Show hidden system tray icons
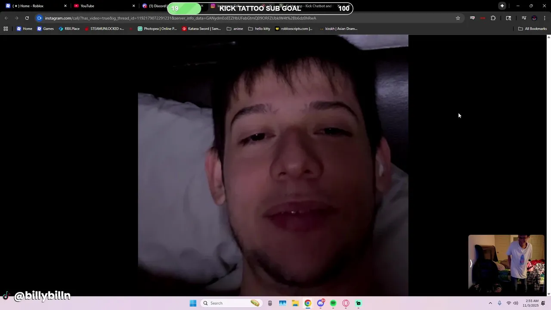Viewport: 551px width, 310px height. 490,303
